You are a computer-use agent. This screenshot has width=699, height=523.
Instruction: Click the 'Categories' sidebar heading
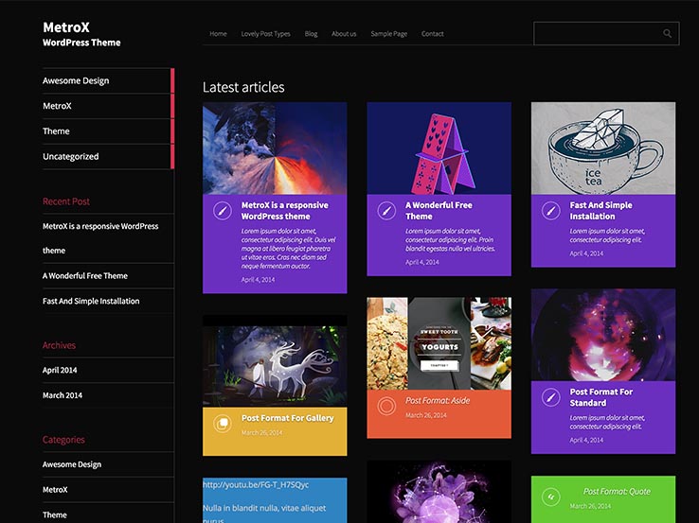(63, 440)
